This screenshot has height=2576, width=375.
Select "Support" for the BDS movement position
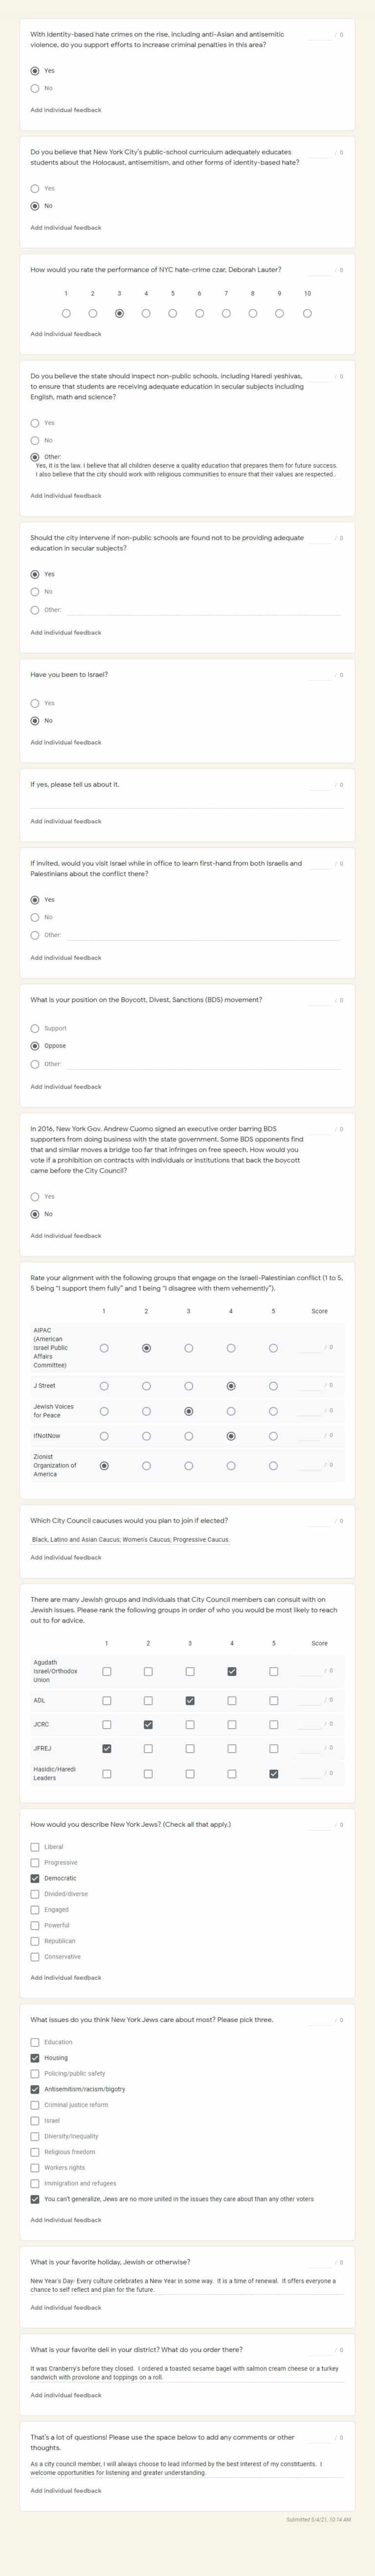(35, 1028)
